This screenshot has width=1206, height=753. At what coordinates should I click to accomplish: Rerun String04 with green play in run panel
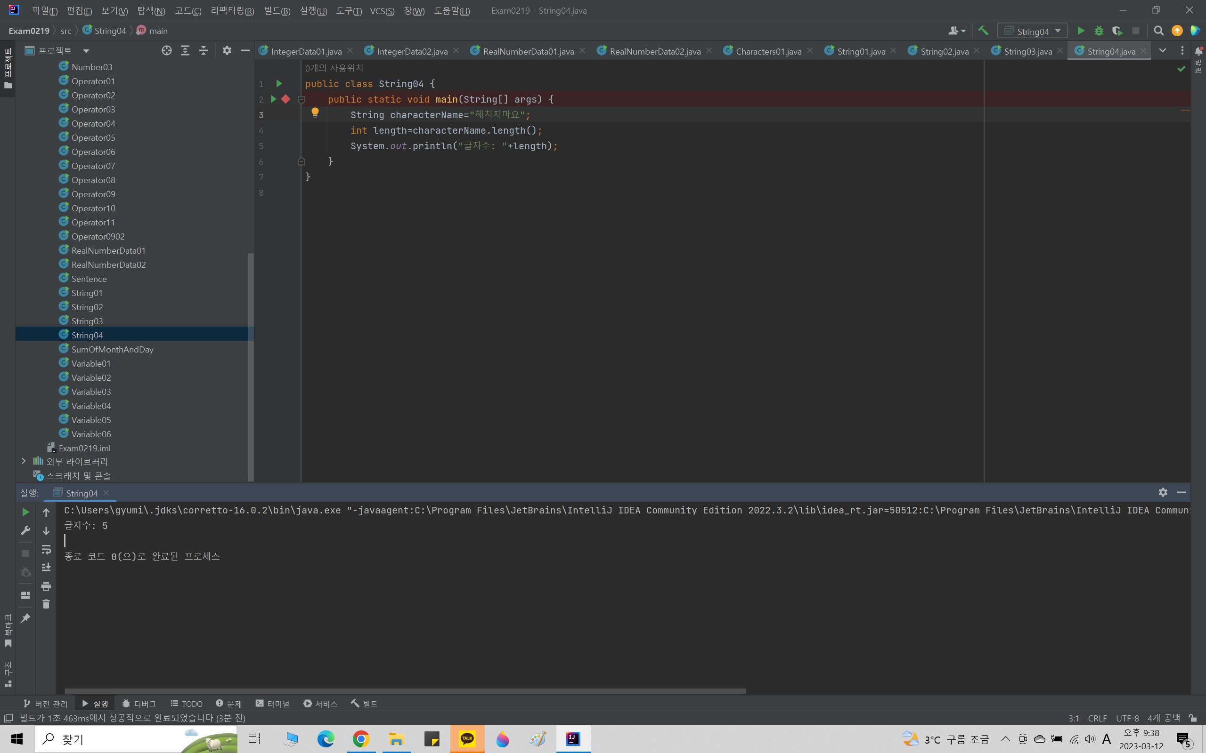tap(25, 512)
